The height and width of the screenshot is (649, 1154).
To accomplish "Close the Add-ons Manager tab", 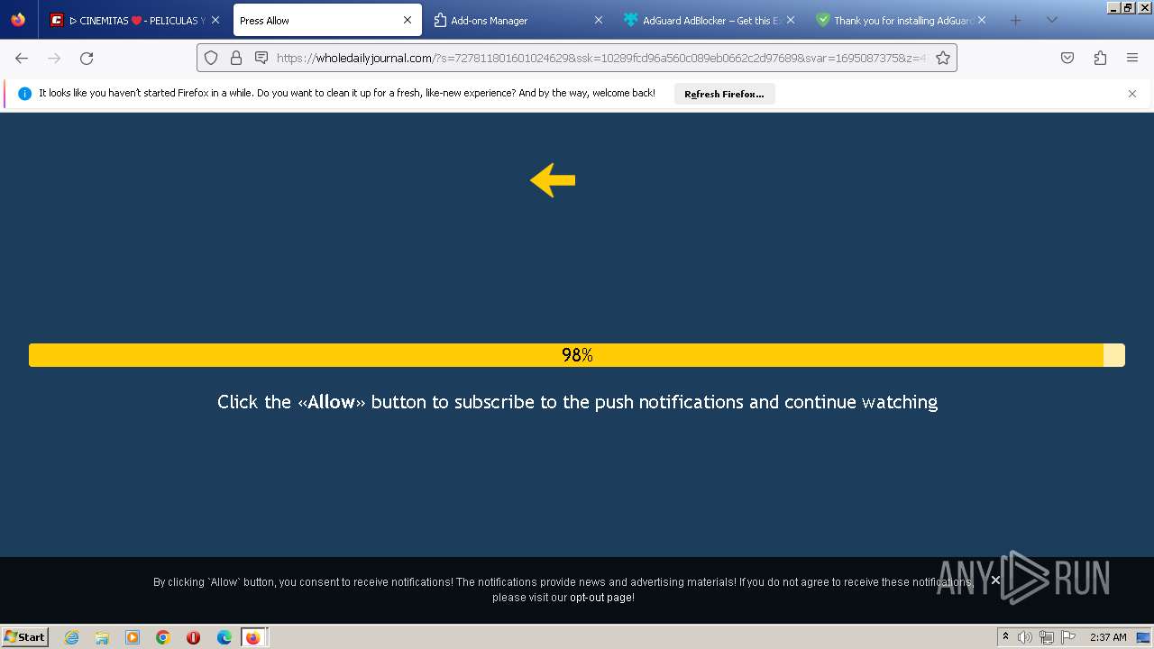I will (598, 20).
